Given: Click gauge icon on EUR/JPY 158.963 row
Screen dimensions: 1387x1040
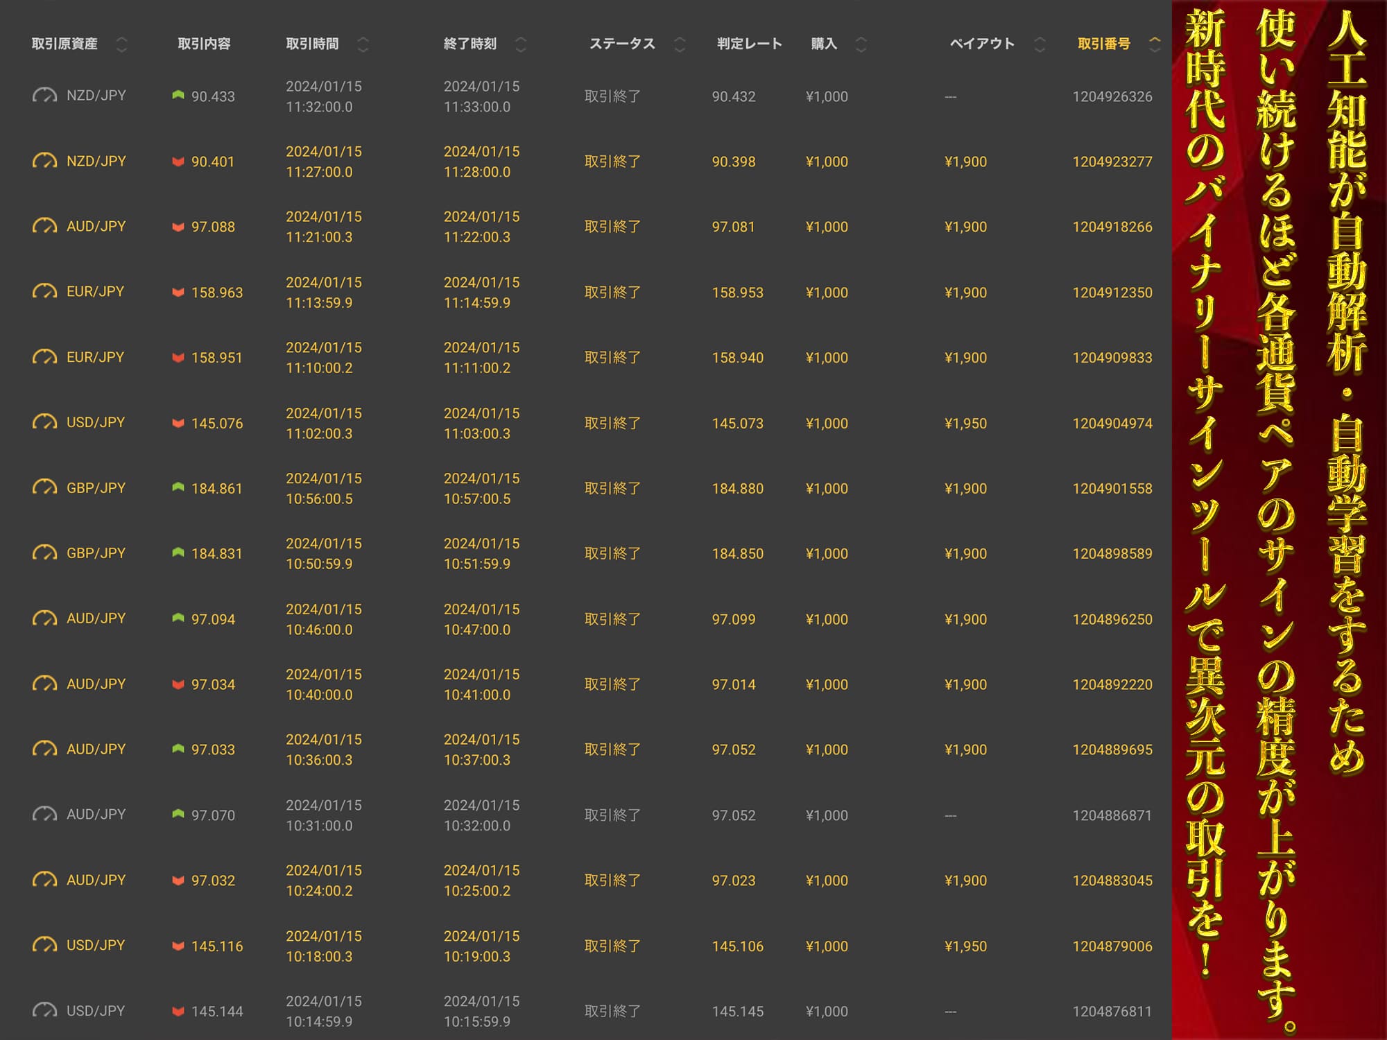Looking at the screenshot, I should [x=45, y=292].
